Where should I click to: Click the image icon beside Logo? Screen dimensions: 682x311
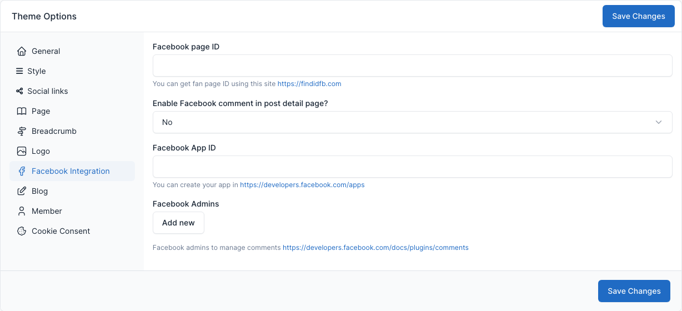tap(22, 151)
